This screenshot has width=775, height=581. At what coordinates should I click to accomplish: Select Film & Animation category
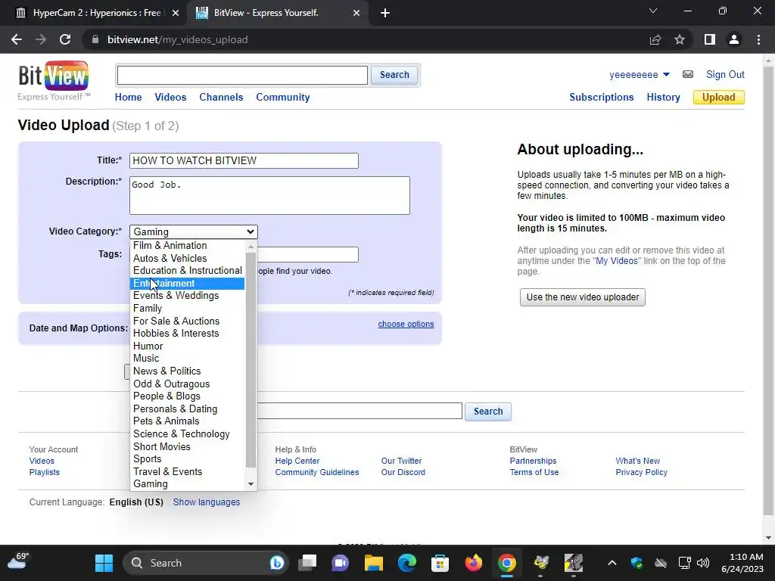click(x=188, y=246)
